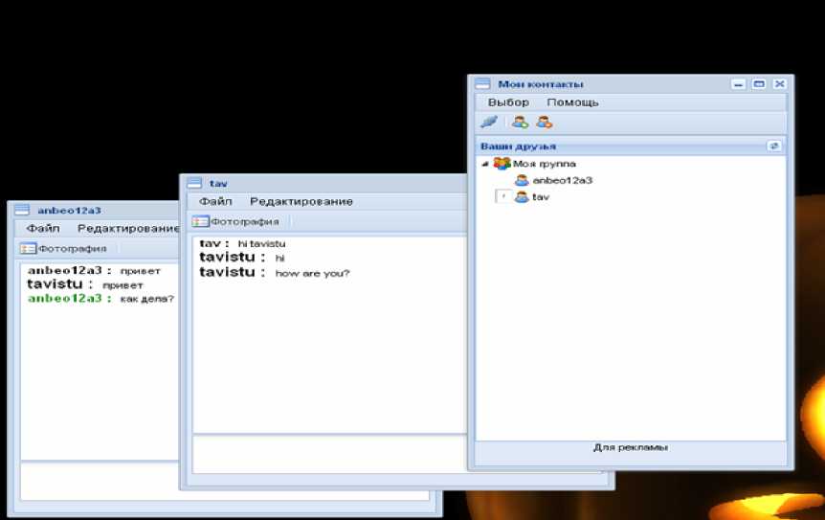Click the Моя группа group icon
Image resolution: width=825 pixels, height=520 pixels.
(502, 164)
